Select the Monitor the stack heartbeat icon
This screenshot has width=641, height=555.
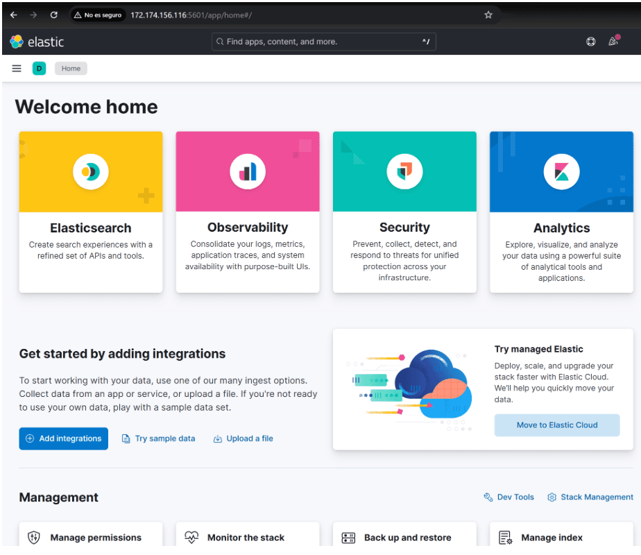click(x=191, y=537)
